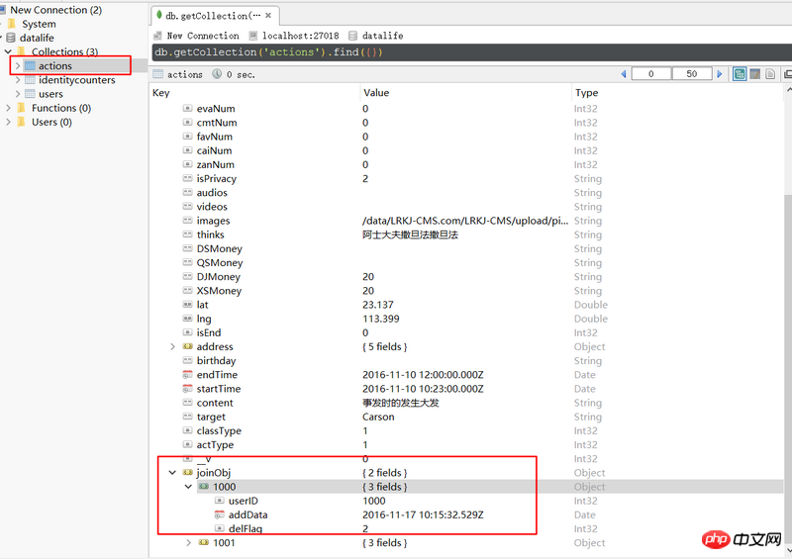Click the datalife database icon in tree
This screenshot has height=559, width=792.
pyautogui.click(x=11, y=38)
